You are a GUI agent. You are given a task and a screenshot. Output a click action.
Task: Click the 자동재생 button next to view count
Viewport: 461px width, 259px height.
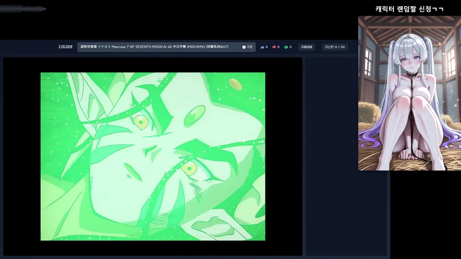click(x=307, y=47)
